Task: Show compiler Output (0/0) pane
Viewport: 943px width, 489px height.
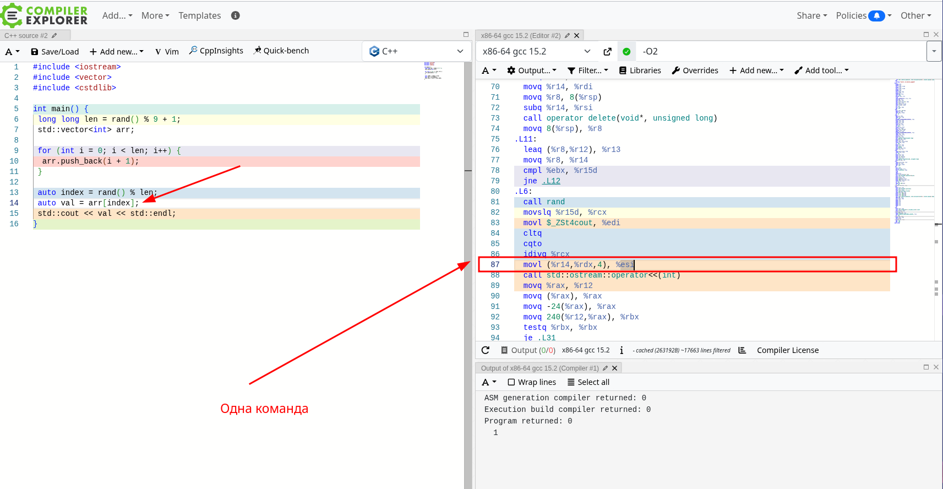Action: click(528, 350)
